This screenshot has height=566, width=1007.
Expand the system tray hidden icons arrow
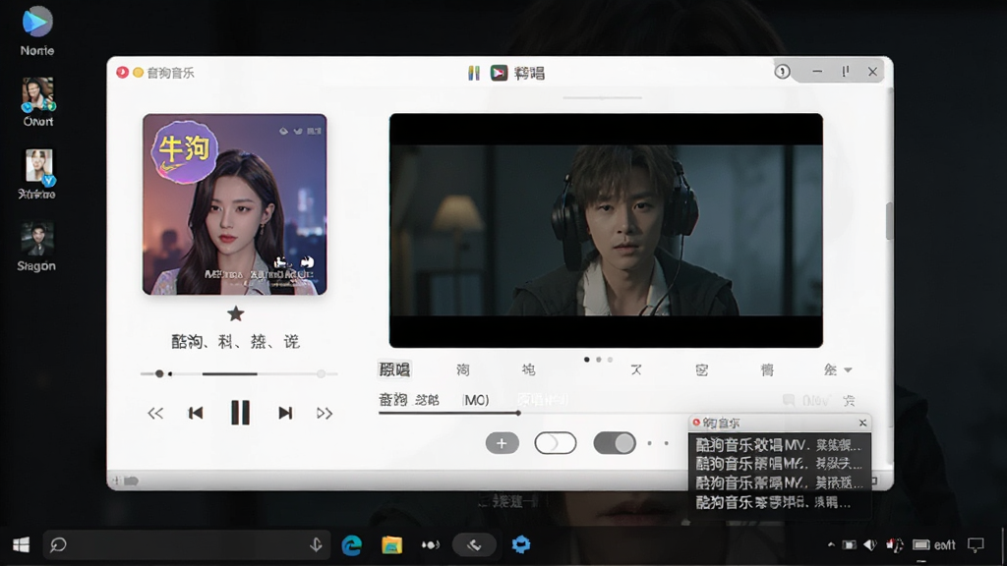click(x=831, y=544)
